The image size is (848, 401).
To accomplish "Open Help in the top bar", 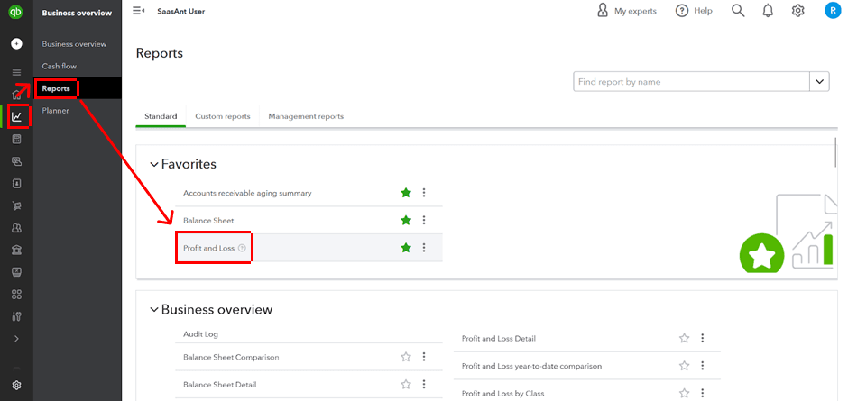I will pyautogui.click(x=694, y=11).
